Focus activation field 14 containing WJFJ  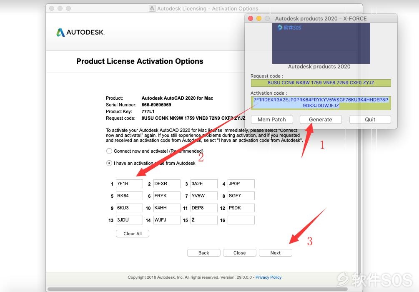(x=167, y=220)
